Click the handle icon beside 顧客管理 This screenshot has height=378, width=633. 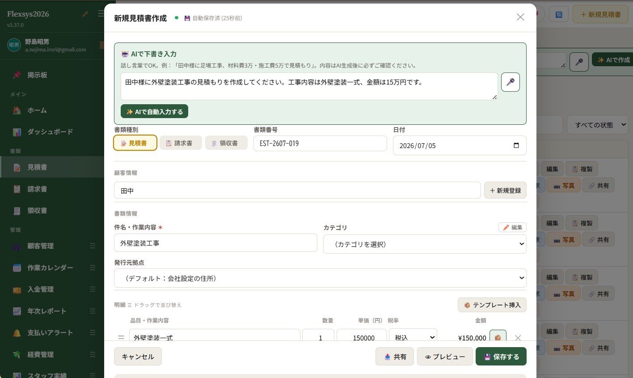click(93, 246)
